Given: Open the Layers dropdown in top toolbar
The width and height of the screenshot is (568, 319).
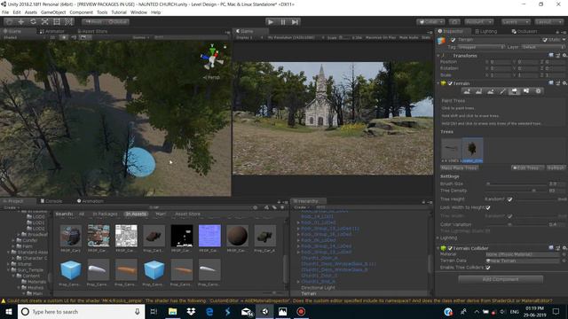Looking at the screenshot, I should [516, 22].
